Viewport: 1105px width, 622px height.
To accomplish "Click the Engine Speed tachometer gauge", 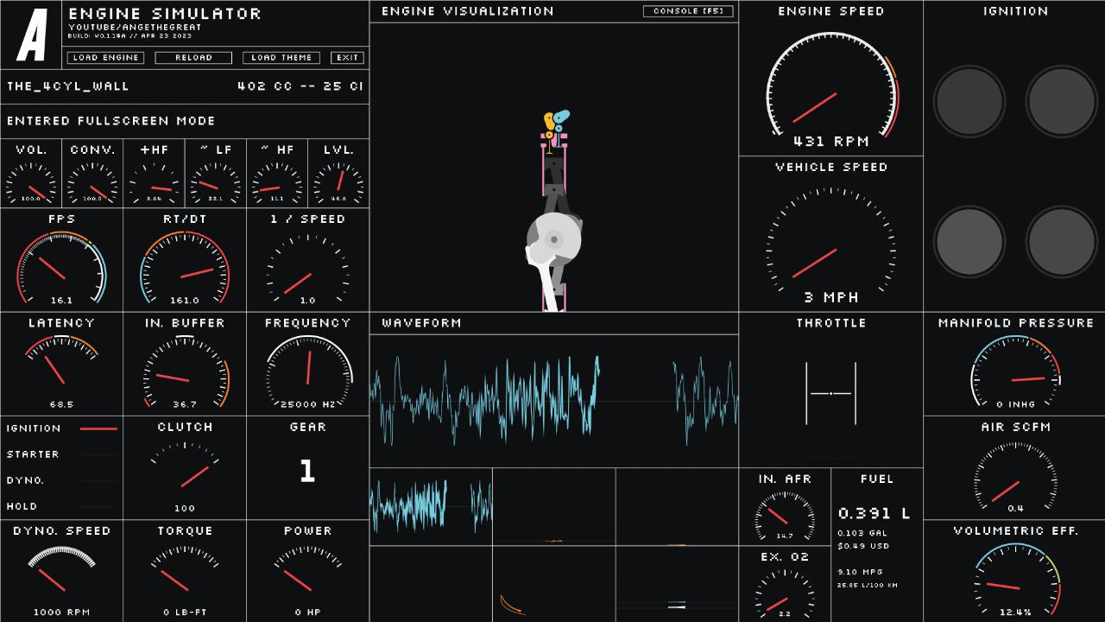I will 831,91.
